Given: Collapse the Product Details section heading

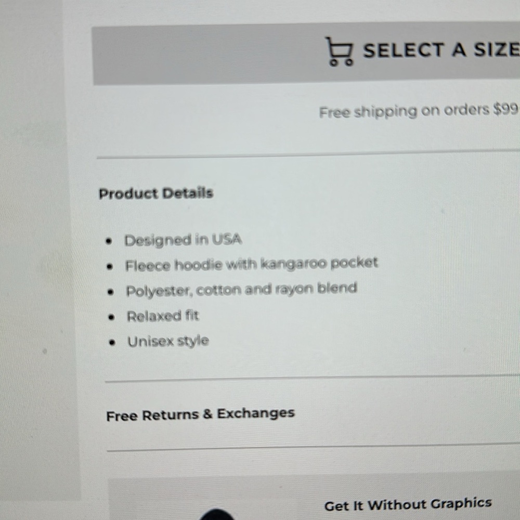Looking at the screenshot, I should tap(156, 193).
